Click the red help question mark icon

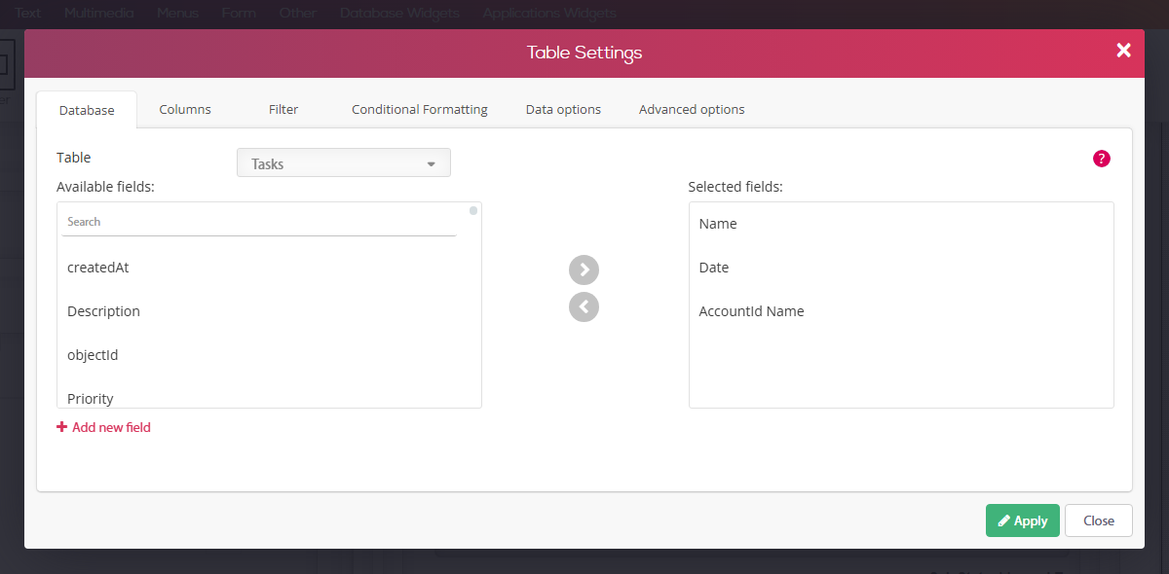[1102, 159]
